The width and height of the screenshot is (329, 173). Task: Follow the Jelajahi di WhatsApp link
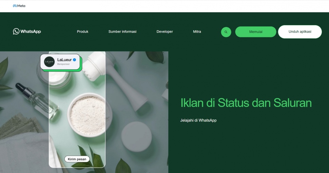click(x=198, y=120)
